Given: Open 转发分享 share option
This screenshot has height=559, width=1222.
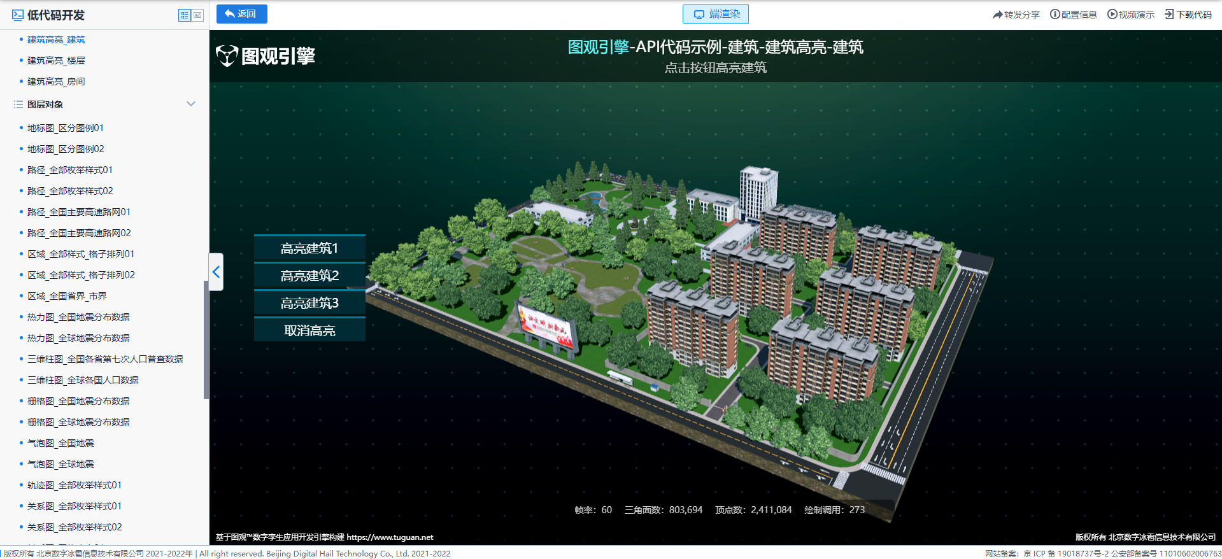Looking at the screenshot, I should point(1016,15).
